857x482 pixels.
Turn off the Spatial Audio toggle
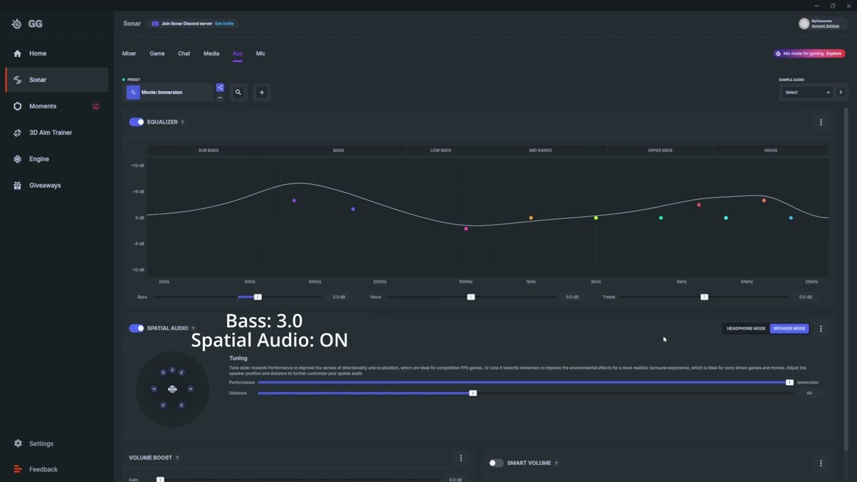137,329
